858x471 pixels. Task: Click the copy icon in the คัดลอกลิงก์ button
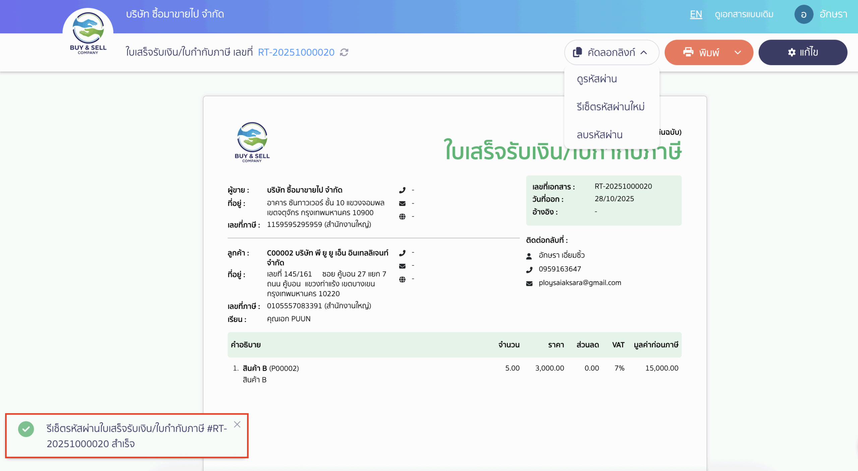tap(577, 52)
